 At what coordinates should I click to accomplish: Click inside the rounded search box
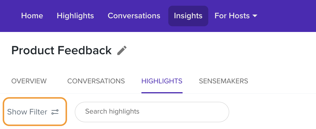[171, 112]
